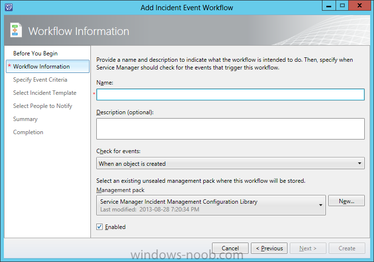
Task: Toggle the Enabled checkbox
Action: click(x=100, y=227)
